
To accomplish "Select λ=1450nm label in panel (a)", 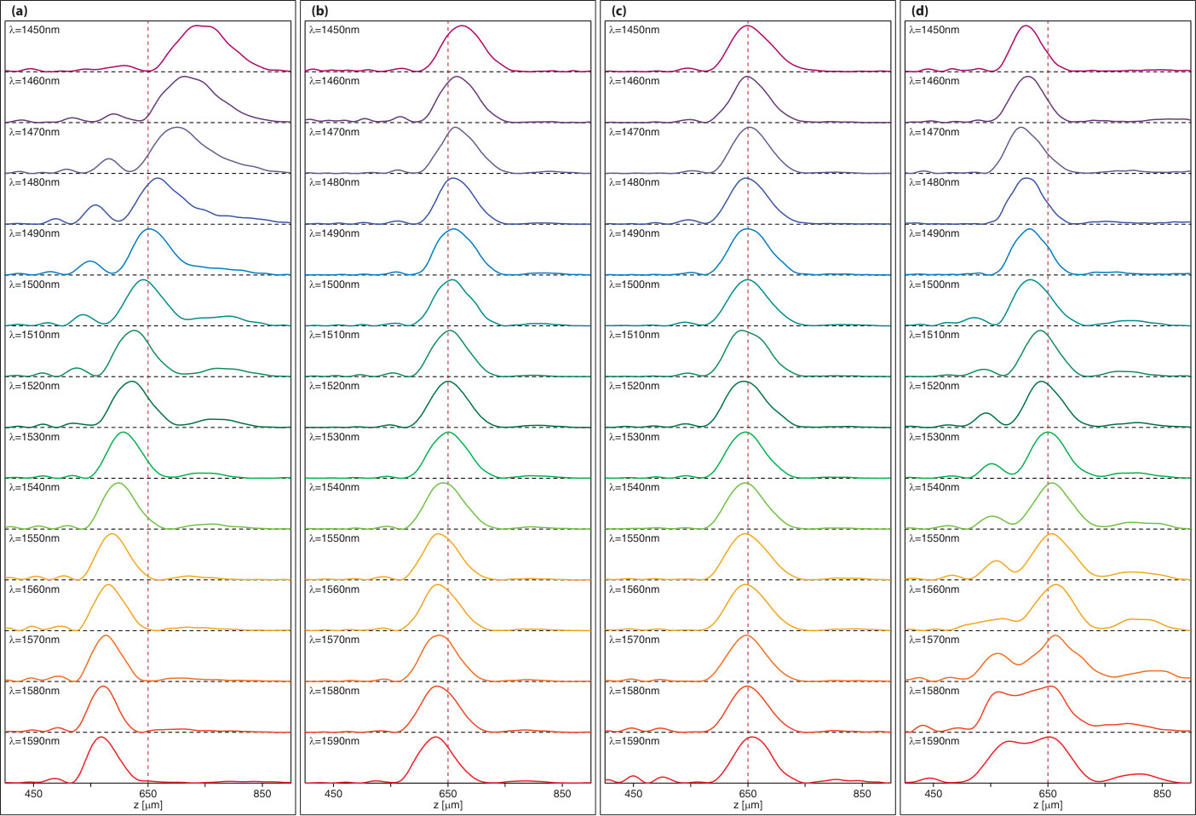I will pyautogui.click(x=34, y=30).
